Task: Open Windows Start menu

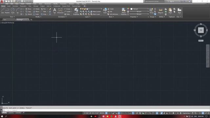Action: click(2, 116)
